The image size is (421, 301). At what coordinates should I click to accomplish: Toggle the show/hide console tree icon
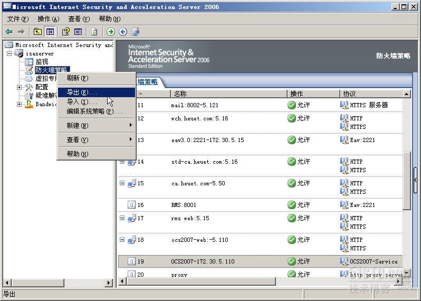click(x=50, y=32)
